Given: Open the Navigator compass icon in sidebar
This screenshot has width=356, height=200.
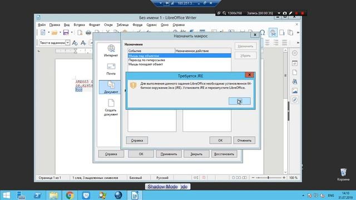Looking at the screenshot, I should (295, 100).
